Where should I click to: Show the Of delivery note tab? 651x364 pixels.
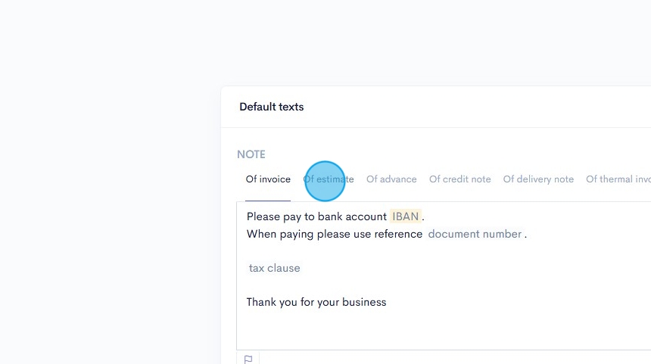click(538, 179)
